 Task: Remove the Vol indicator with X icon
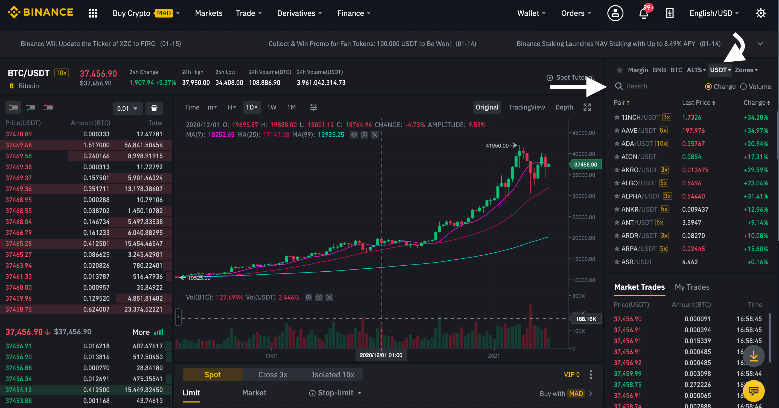[x=329, y=297]
